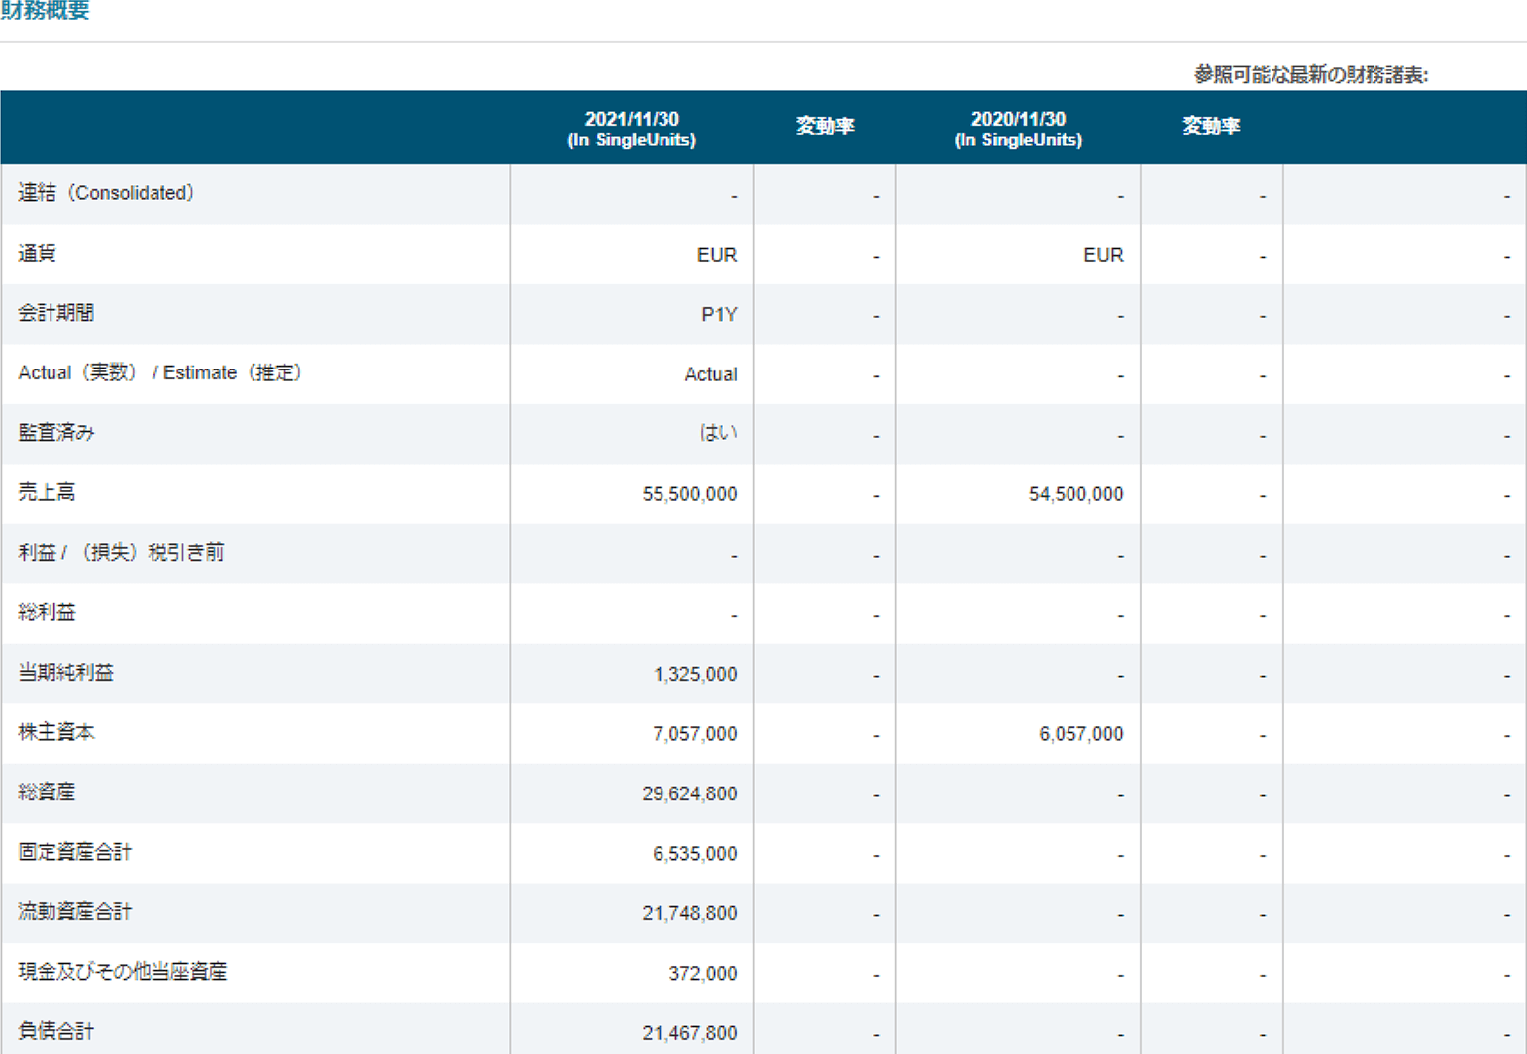The image size is (1527, 1054).
Task: Click the 54,500,000 sales figure
Action: click(1075, 494)
